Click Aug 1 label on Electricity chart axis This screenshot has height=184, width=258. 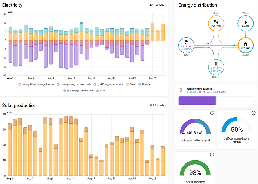click(x=10, y=78)
